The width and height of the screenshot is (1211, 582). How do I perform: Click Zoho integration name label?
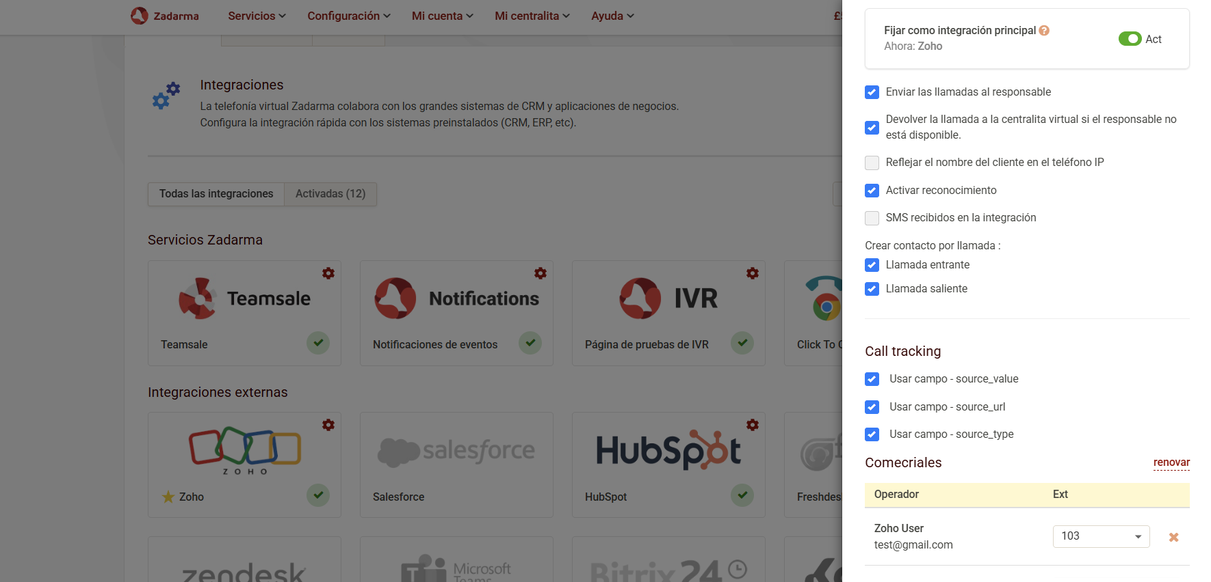point(192,497)
